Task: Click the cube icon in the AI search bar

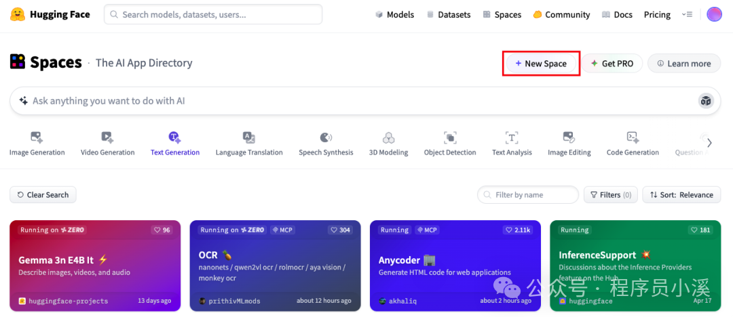Action: pyautogui.click(x=706, y=101)
